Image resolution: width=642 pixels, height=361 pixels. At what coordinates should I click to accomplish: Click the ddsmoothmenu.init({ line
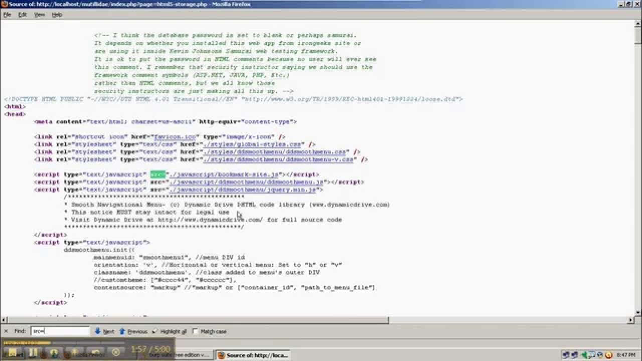(99, 250)
